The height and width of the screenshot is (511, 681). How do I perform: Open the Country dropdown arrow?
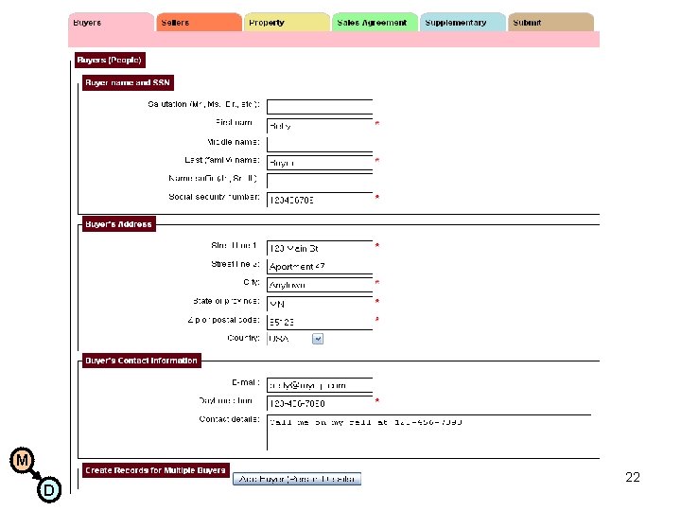point(318,339)
